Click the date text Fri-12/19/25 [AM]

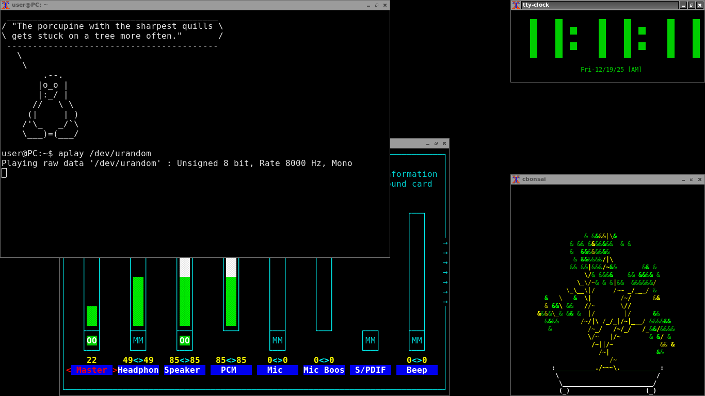[611, 70]
